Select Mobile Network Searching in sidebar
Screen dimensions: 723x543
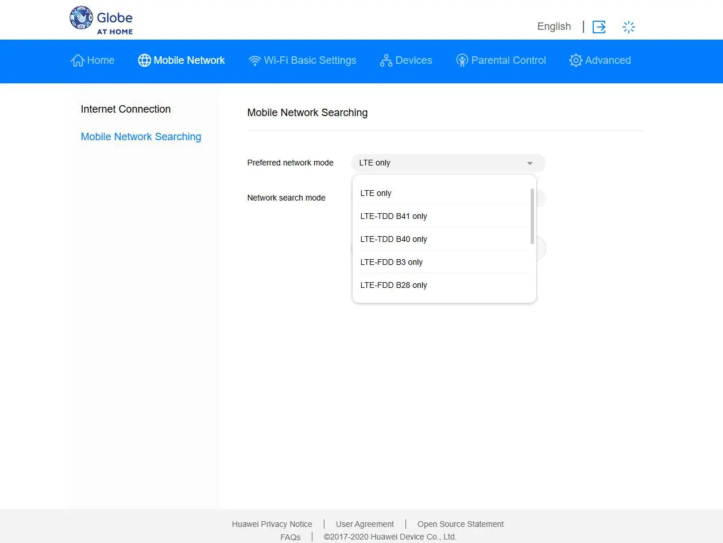point(141,137)
